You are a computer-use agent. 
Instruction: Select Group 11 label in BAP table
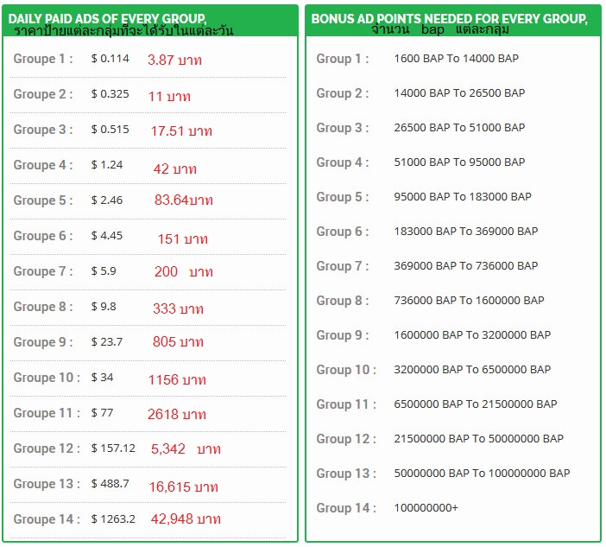click(345, 404)
